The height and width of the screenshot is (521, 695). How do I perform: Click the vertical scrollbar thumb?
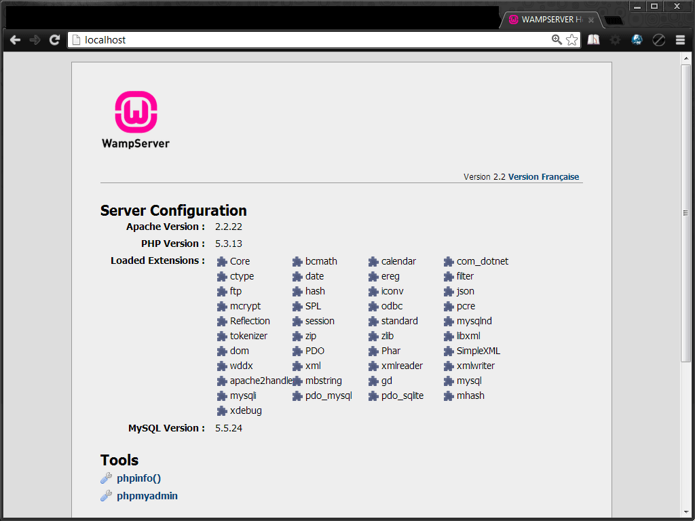(685, 213)
